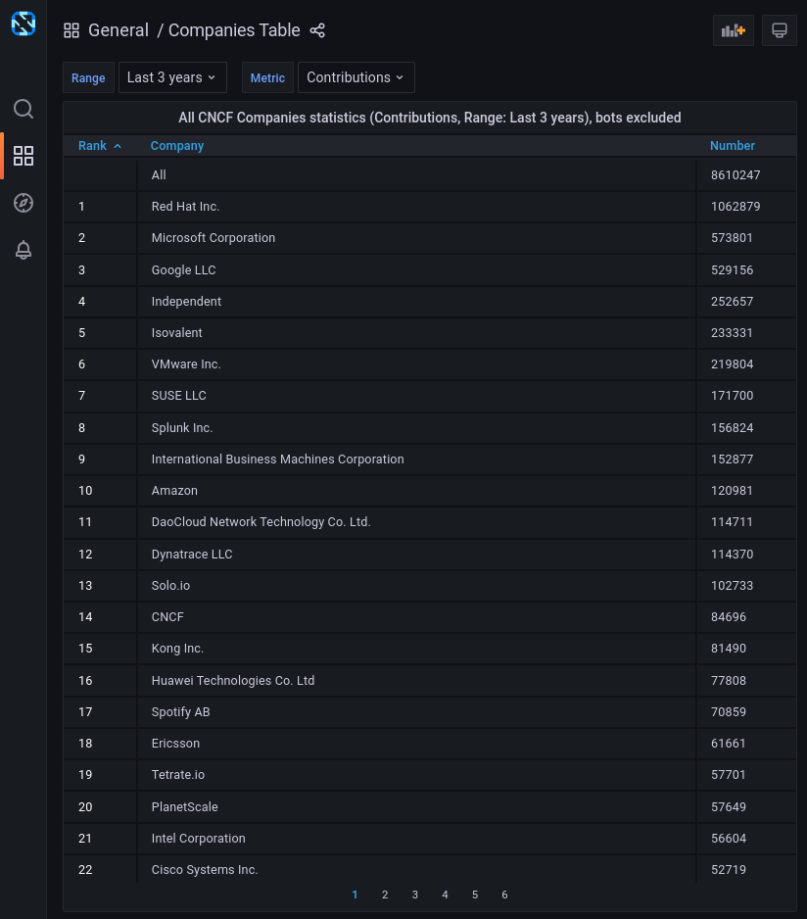Go to page 6 of the table

click(x=504, y=895)
